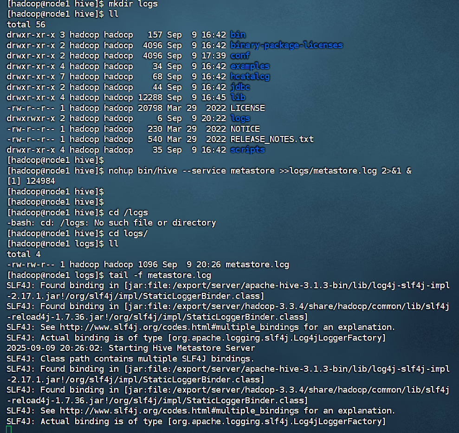This screenshot has height=433, width=459.
Task: Click the 'cd logs/' command
Action: (x=128, y=233)
